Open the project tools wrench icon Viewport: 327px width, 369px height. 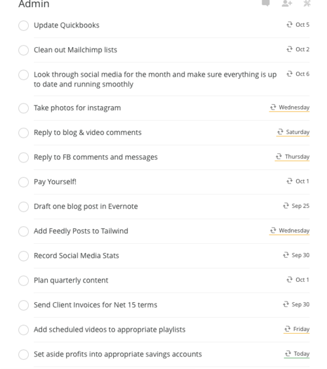(x=307, y=3)
